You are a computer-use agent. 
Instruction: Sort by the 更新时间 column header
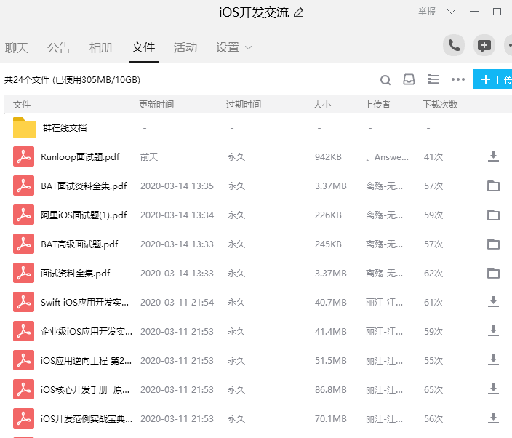pyautogui.click(x=156, y=105)
